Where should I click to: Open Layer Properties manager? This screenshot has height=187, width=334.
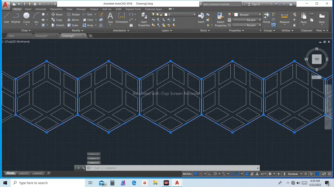pos(144,19)
